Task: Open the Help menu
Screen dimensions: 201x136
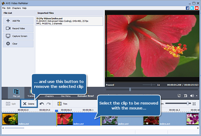Action: click(24, 8)
